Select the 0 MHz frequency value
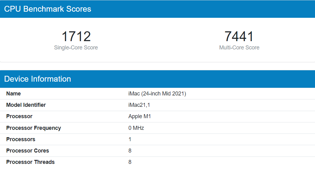This screenshot has height=174, width=315. click(x=136, y=128)
